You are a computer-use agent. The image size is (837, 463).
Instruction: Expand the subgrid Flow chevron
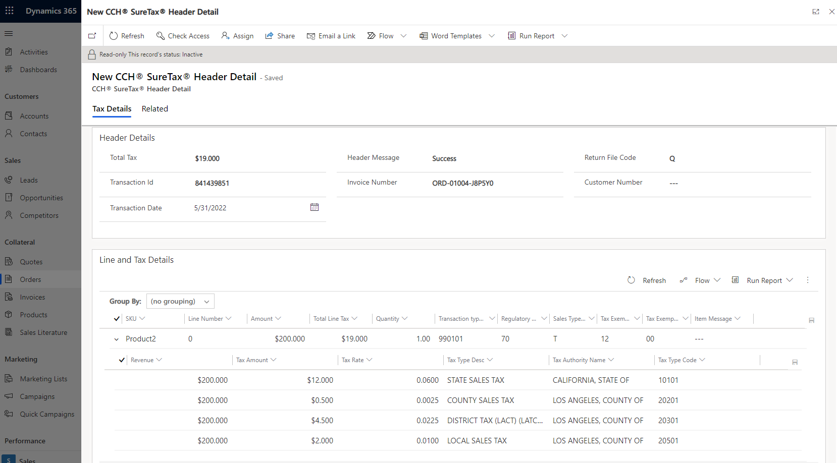pyautogui.click(x=717, y=280)
